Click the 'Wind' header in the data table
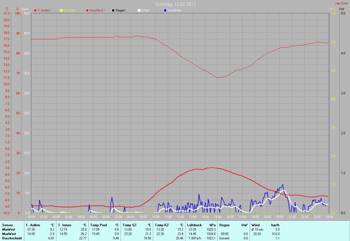 (255, 225)
